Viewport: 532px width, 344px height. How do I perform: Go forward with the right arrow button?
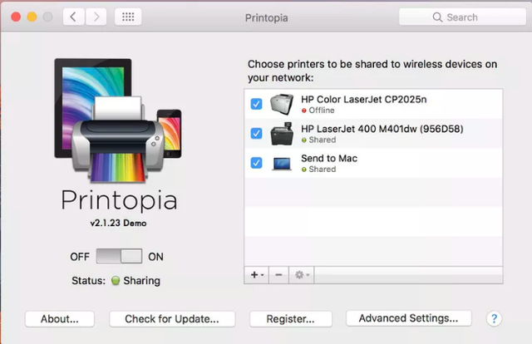96,17
